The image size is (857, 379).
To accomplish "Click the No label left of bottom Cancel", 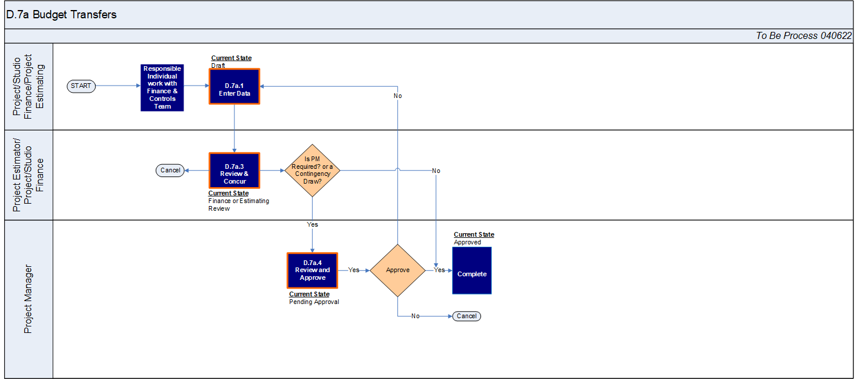I will (415, 316).
